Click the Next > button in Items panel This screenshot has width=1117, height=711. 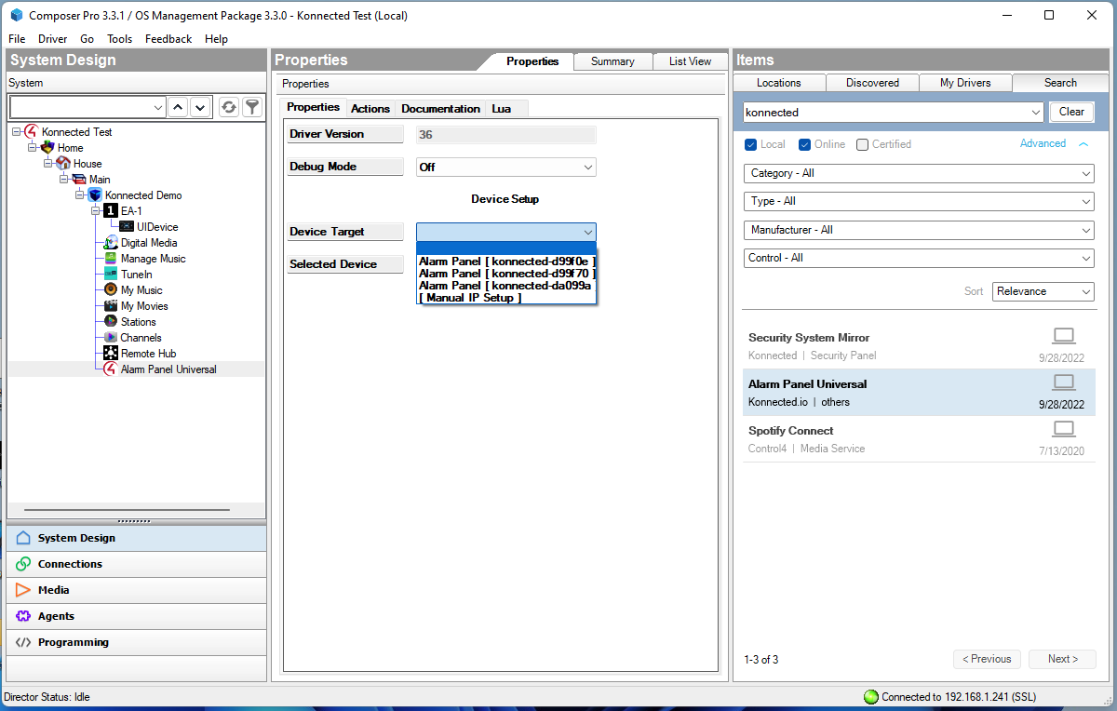(x=1062, y=659)
